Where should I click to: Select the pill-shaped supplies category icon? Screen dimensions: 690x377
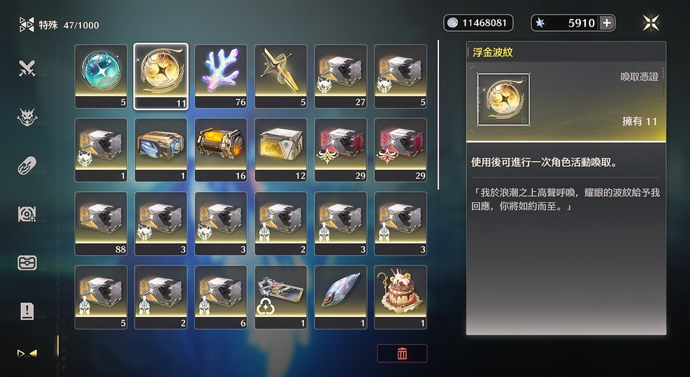coord(27,165)
